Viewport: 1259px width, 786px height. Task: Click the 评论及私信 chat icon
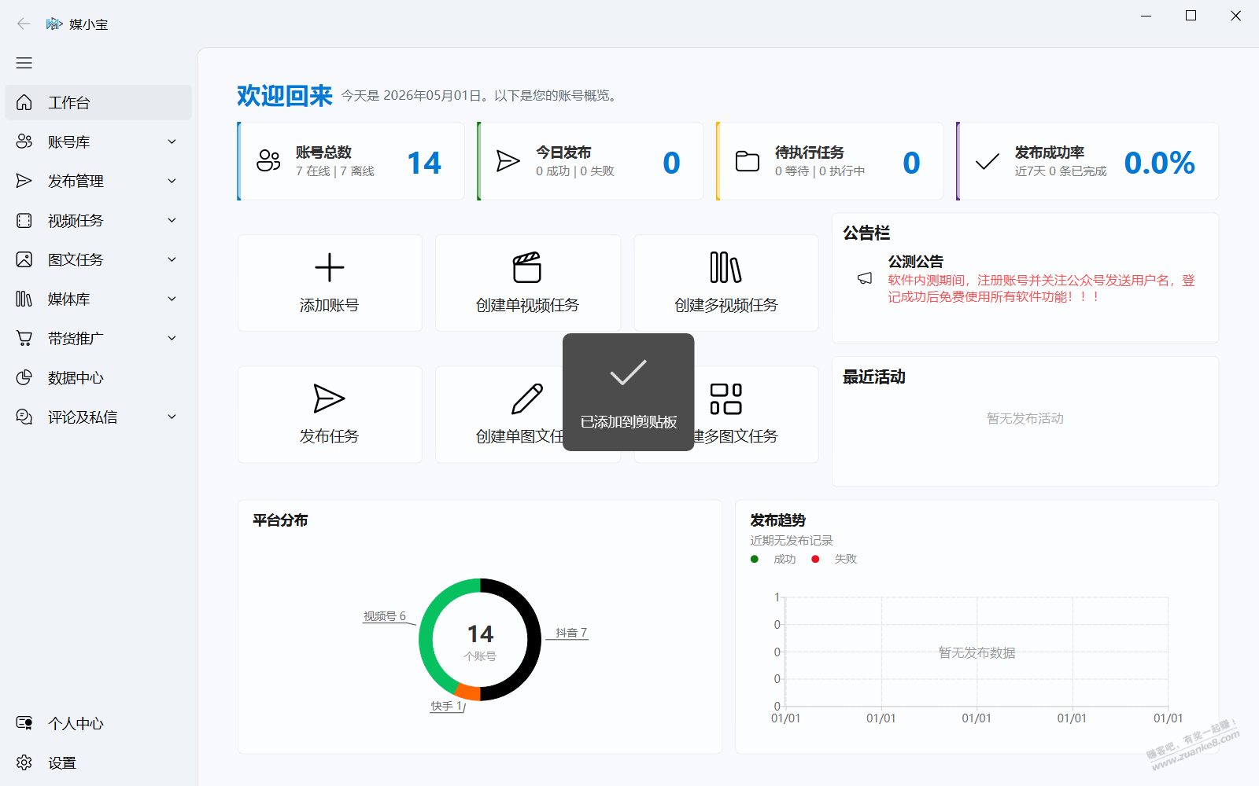click(x=24, y=417)
